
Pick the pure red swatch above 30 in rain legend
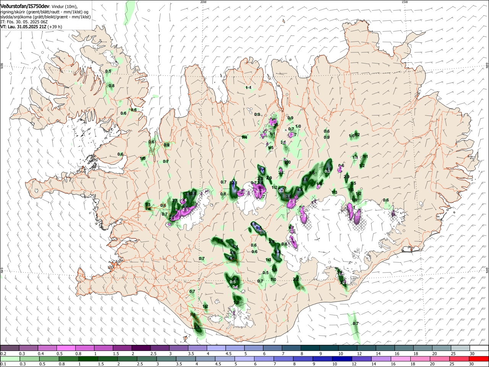point(478,359)
